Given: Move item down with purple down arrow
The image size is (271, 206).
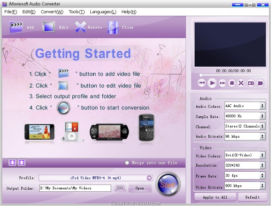Looking at the screenshot, I should pyautogui.click(x=13, y=162).
